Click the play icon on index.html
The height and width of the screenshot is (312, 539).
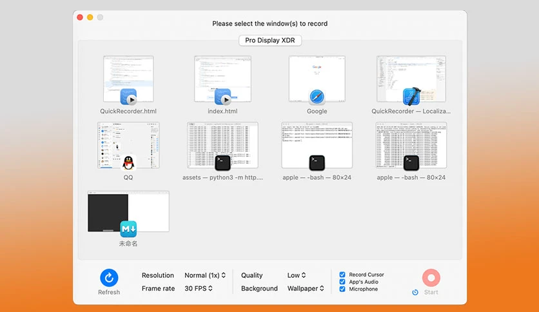tap(226, 100)
